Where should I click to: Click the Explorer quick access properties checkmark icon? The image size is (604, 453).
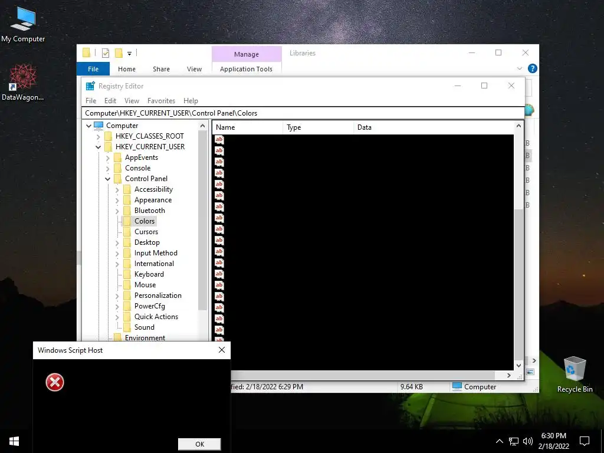tap(106, 53)
